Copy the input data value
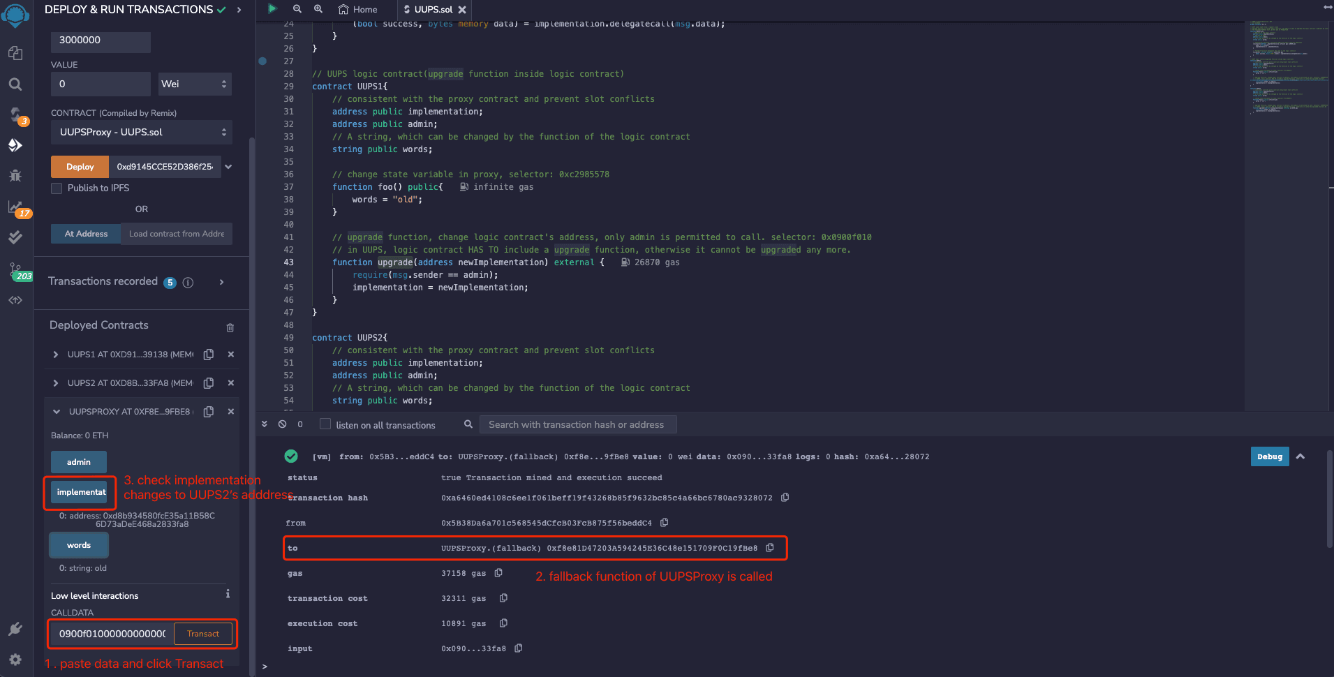Image resolution: width=1334 pixels, height=677 pixels. tap(519, 648)
